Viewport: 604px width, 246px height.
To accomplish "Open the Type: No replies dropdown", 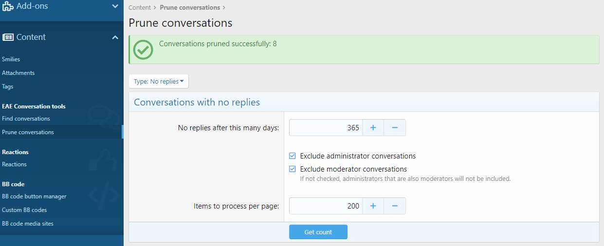I will (x=159, y=82).
